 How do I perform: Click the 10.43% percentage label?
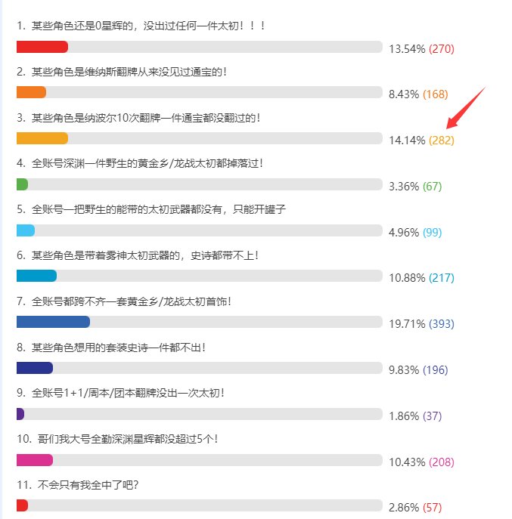tap(407, 462)
